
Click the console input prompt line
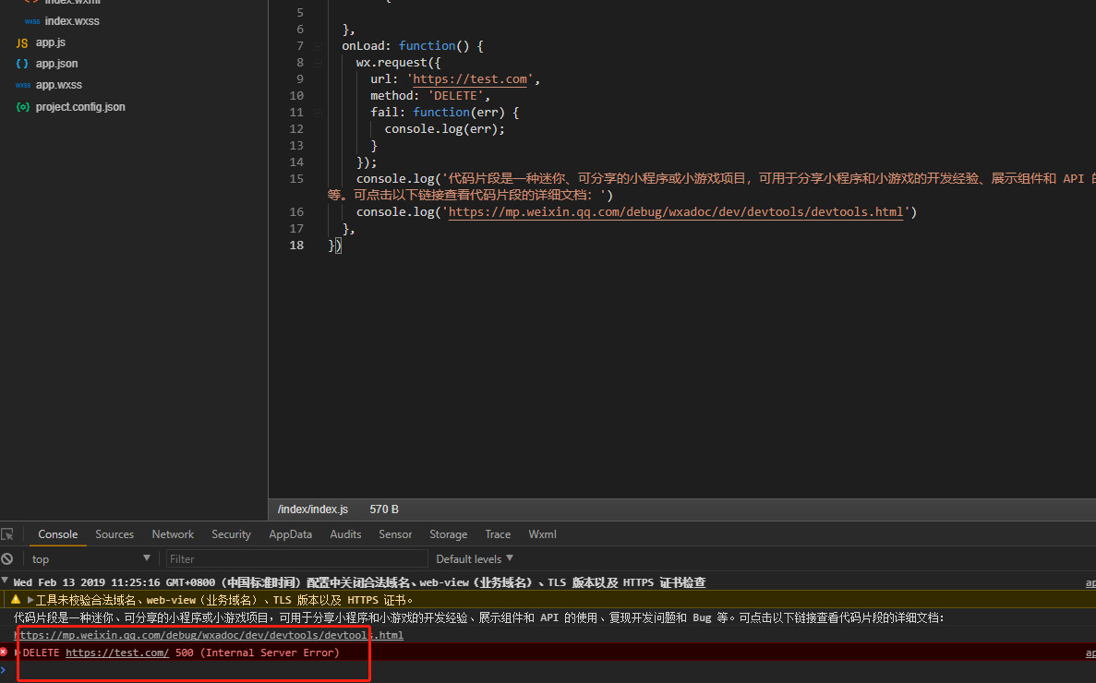[548, 671]
